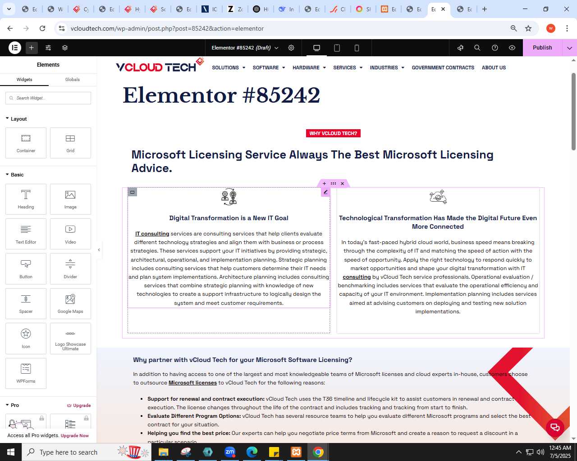Click the Add Element plus button
The image size is (577, 461).
[32, 48]
